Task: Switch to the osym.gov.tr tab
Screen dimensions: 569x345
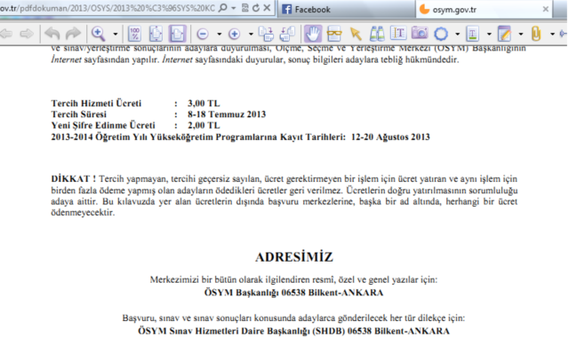Action: tap(485, 9)
